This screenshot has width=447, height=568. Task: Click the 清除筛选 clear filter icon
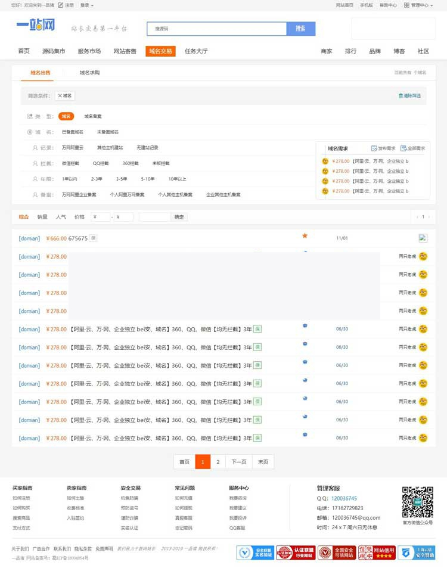coord(401,95)
